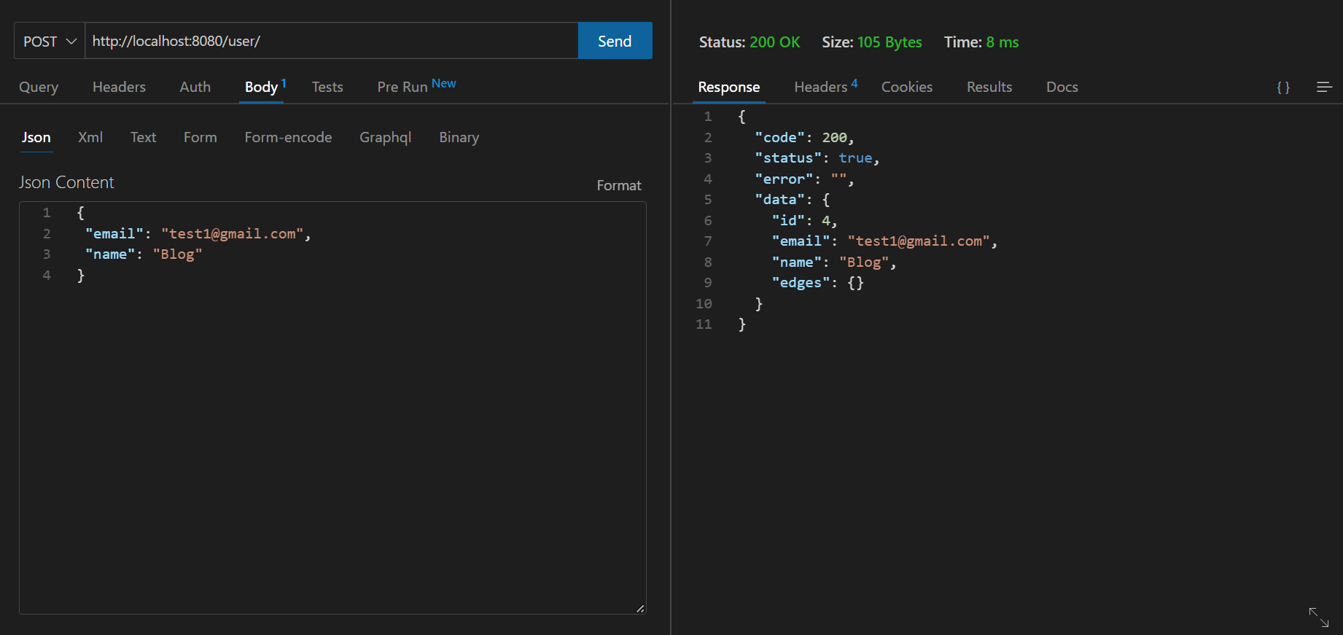Select the Form-encode body type
Viewport: 1343px width, 635px height.
point(288,137)
